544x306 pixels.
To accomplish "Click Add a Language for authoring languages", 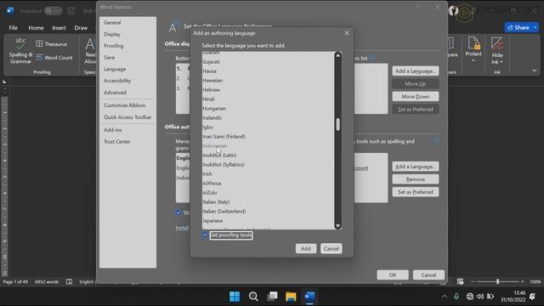I will [416, 167].
